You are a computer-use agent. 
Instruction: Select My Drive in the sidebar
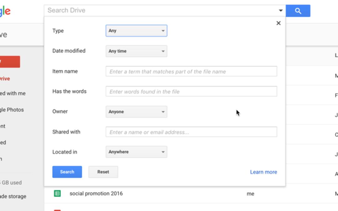[x=5, y=78]
